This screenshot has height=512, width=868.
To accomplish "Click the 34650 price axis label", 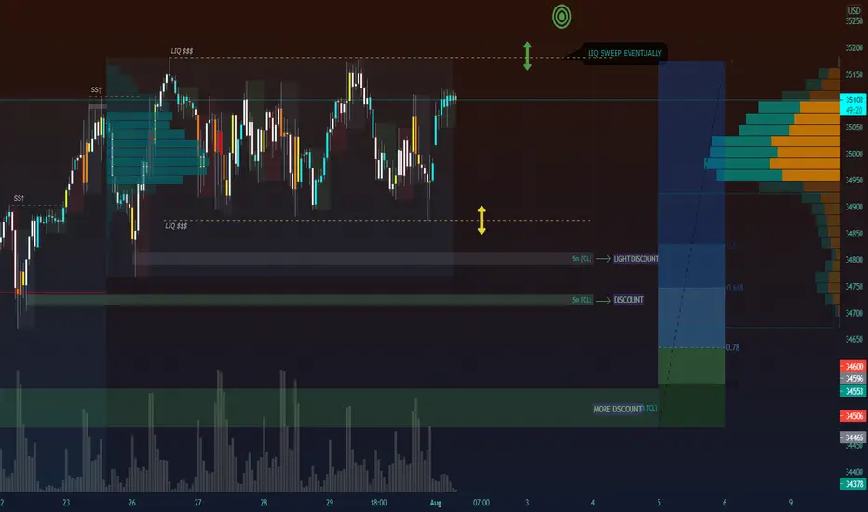I will click(x=854, y=339).
